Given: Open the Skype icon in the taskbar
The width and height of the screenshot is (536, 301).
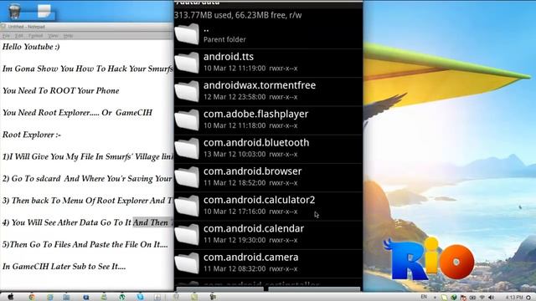Looking at the screenshot, I should tap(140, 298).
